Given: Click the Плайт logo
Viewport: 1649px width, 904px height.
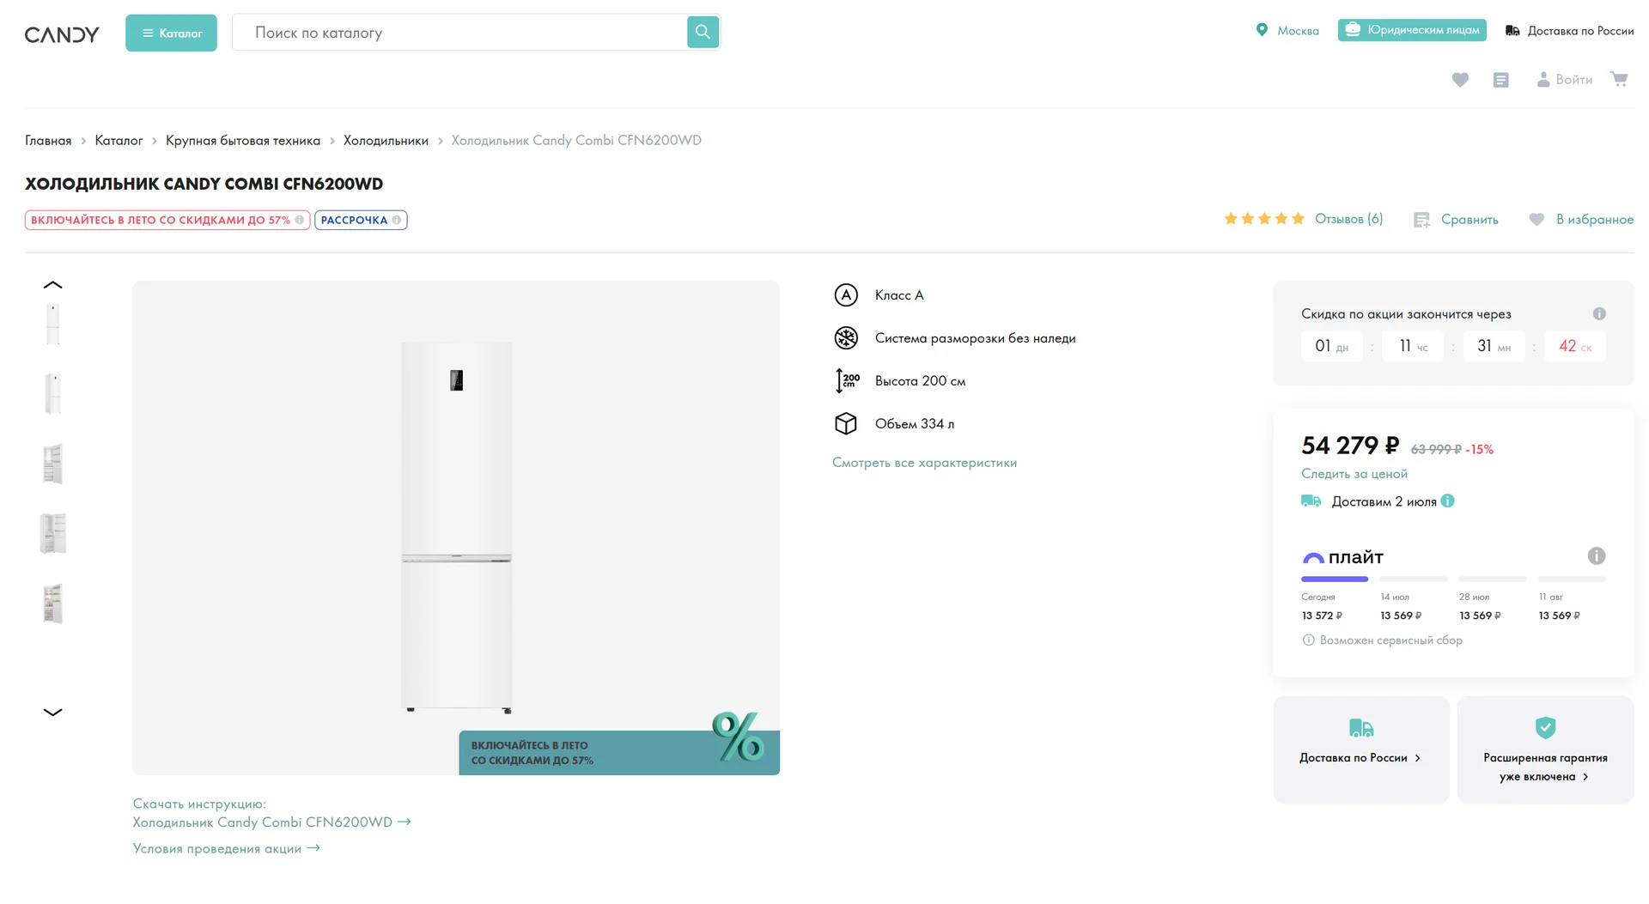Looking at the screenshot, I should pyautogui.click(x=1343, y=557).
